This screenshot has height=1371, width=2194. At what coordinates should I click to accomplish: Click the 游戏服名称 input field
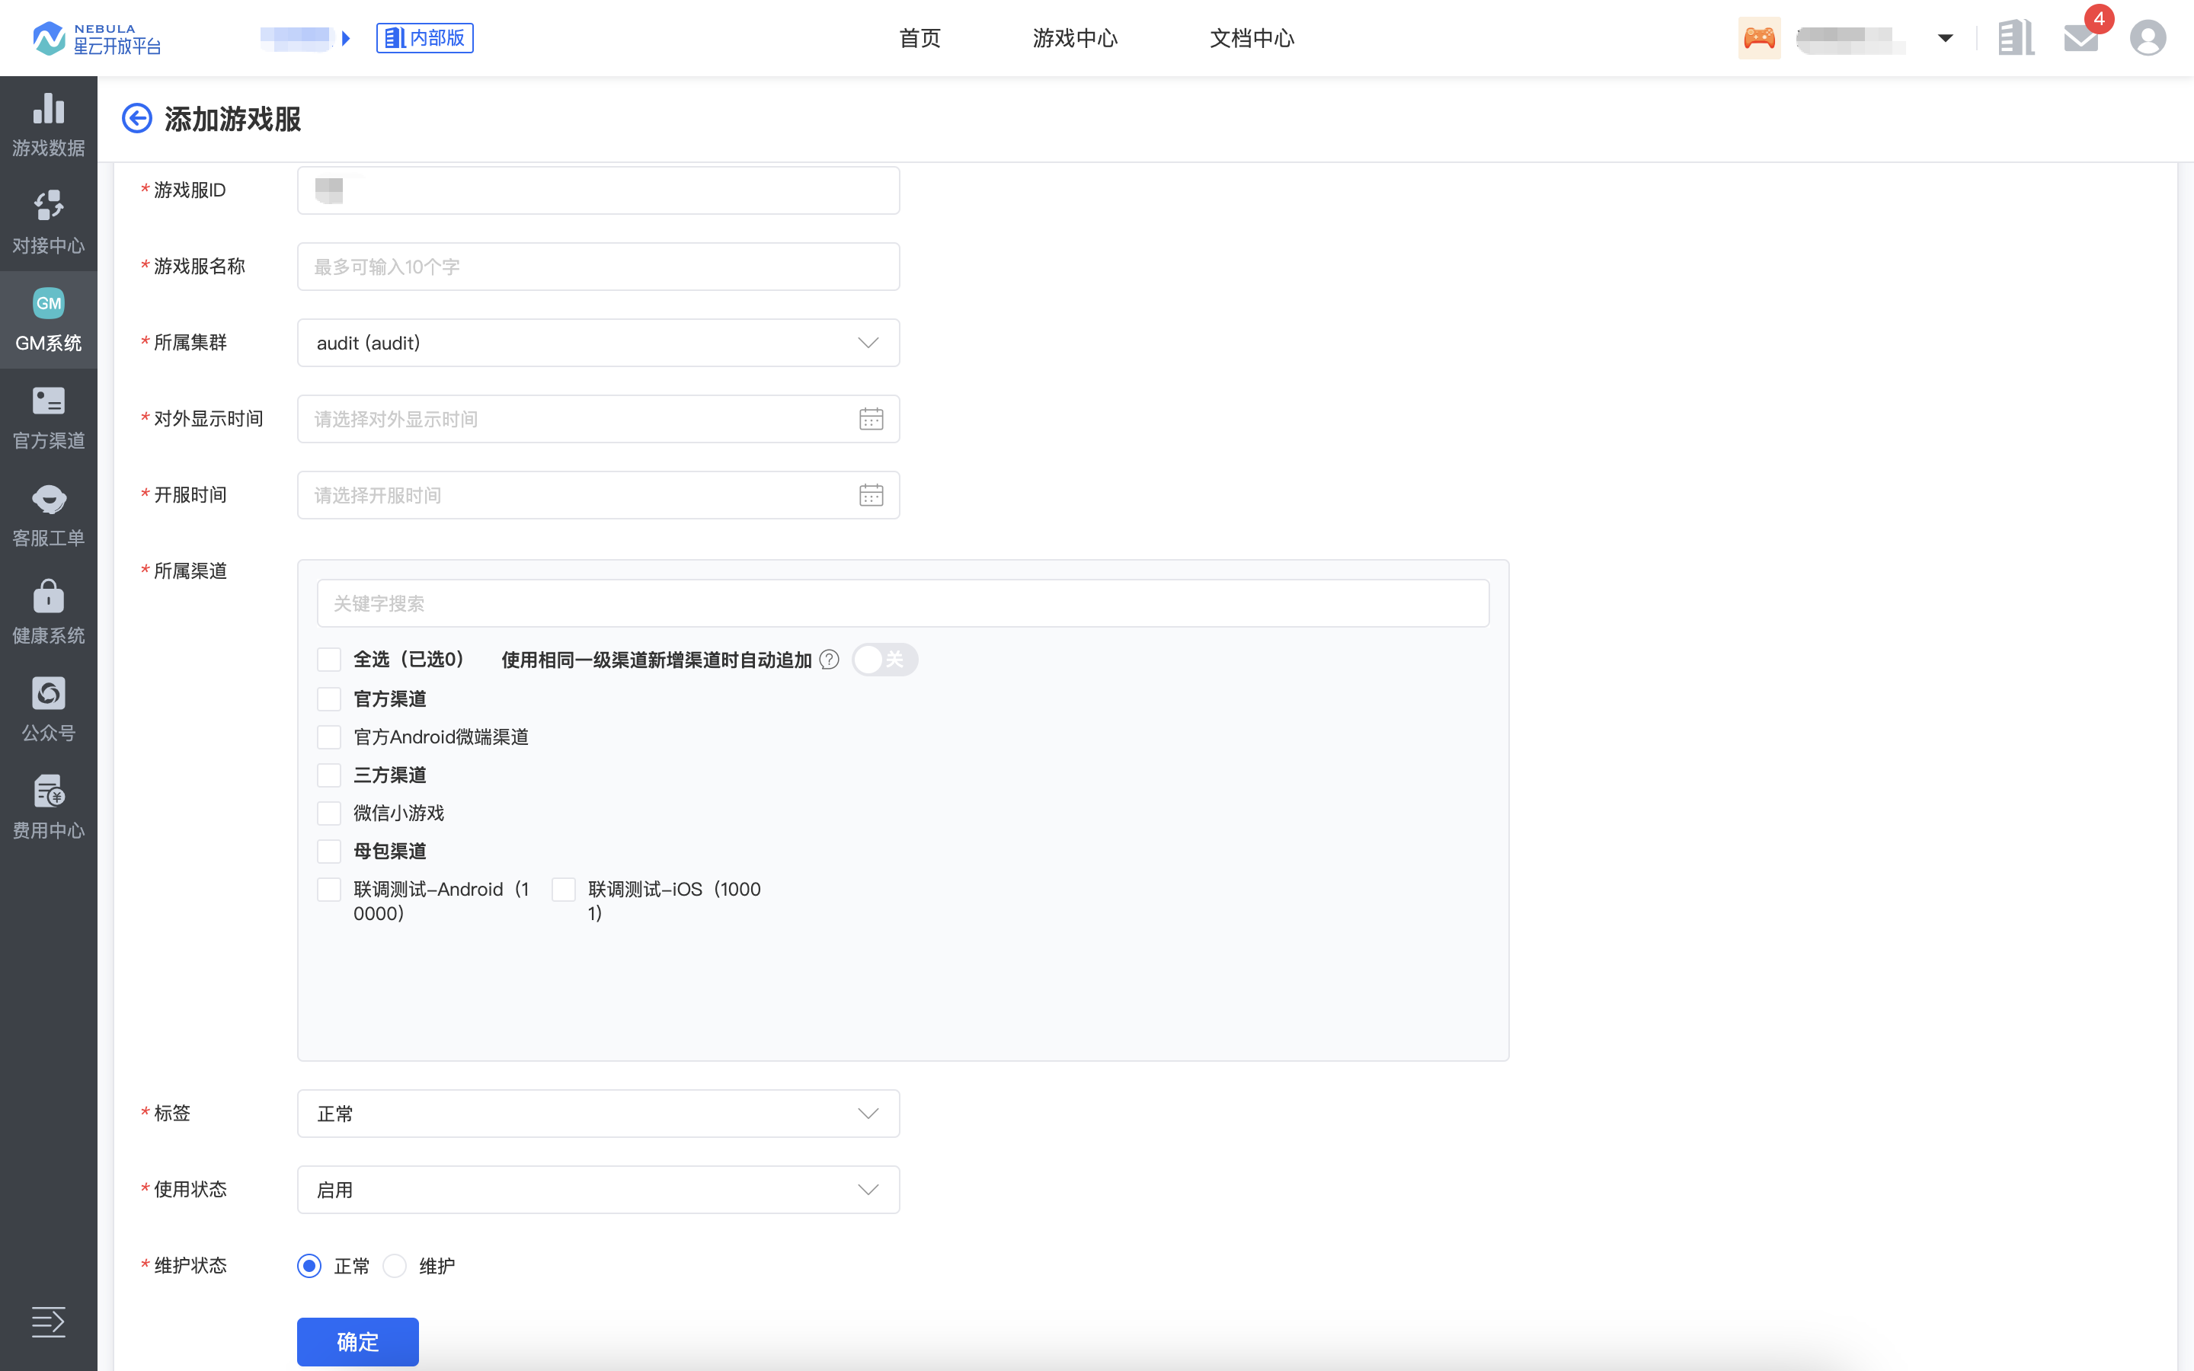[598, 267]
